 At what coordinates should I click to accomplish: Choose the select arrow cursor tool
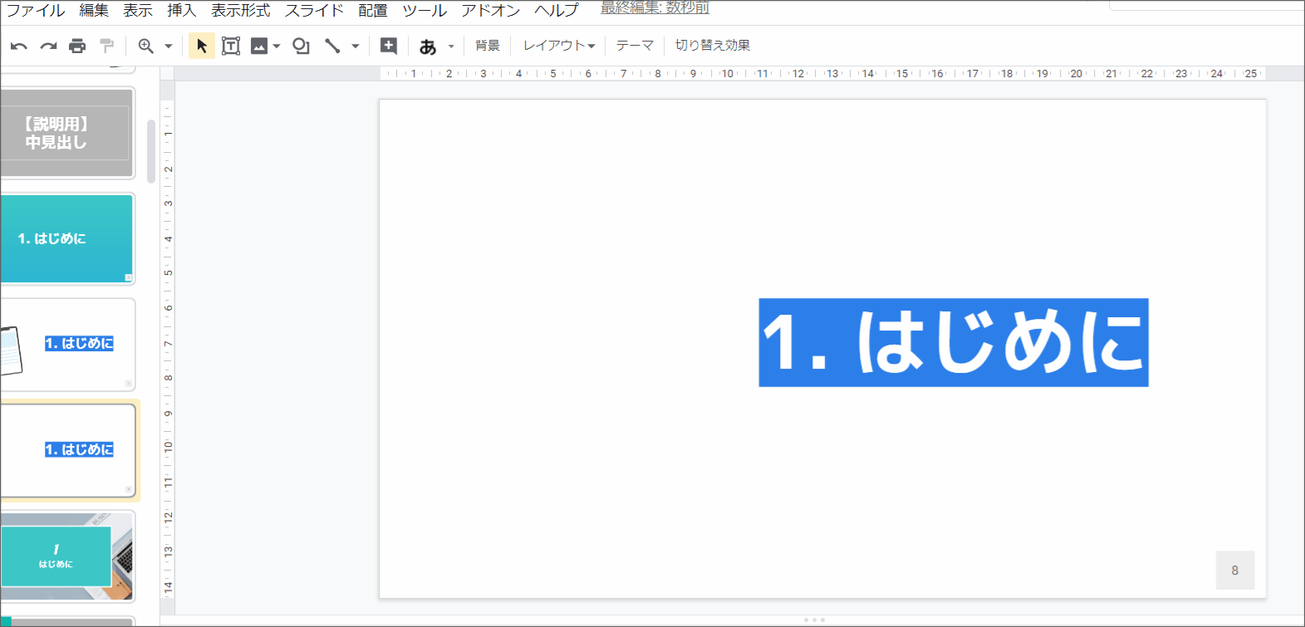click(202, 46)
